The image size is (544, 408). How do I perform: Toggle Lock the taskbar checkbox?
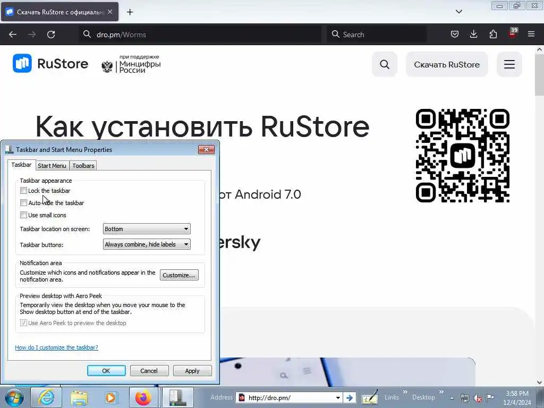point(23,191)
